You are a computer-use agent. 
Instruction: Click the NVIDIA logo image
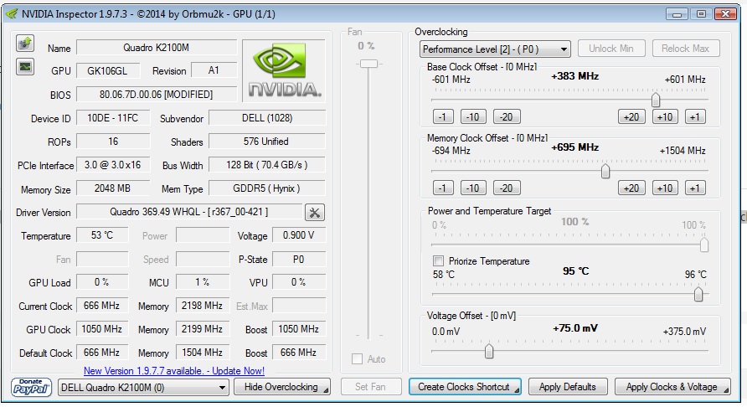(x=284, y=70)
